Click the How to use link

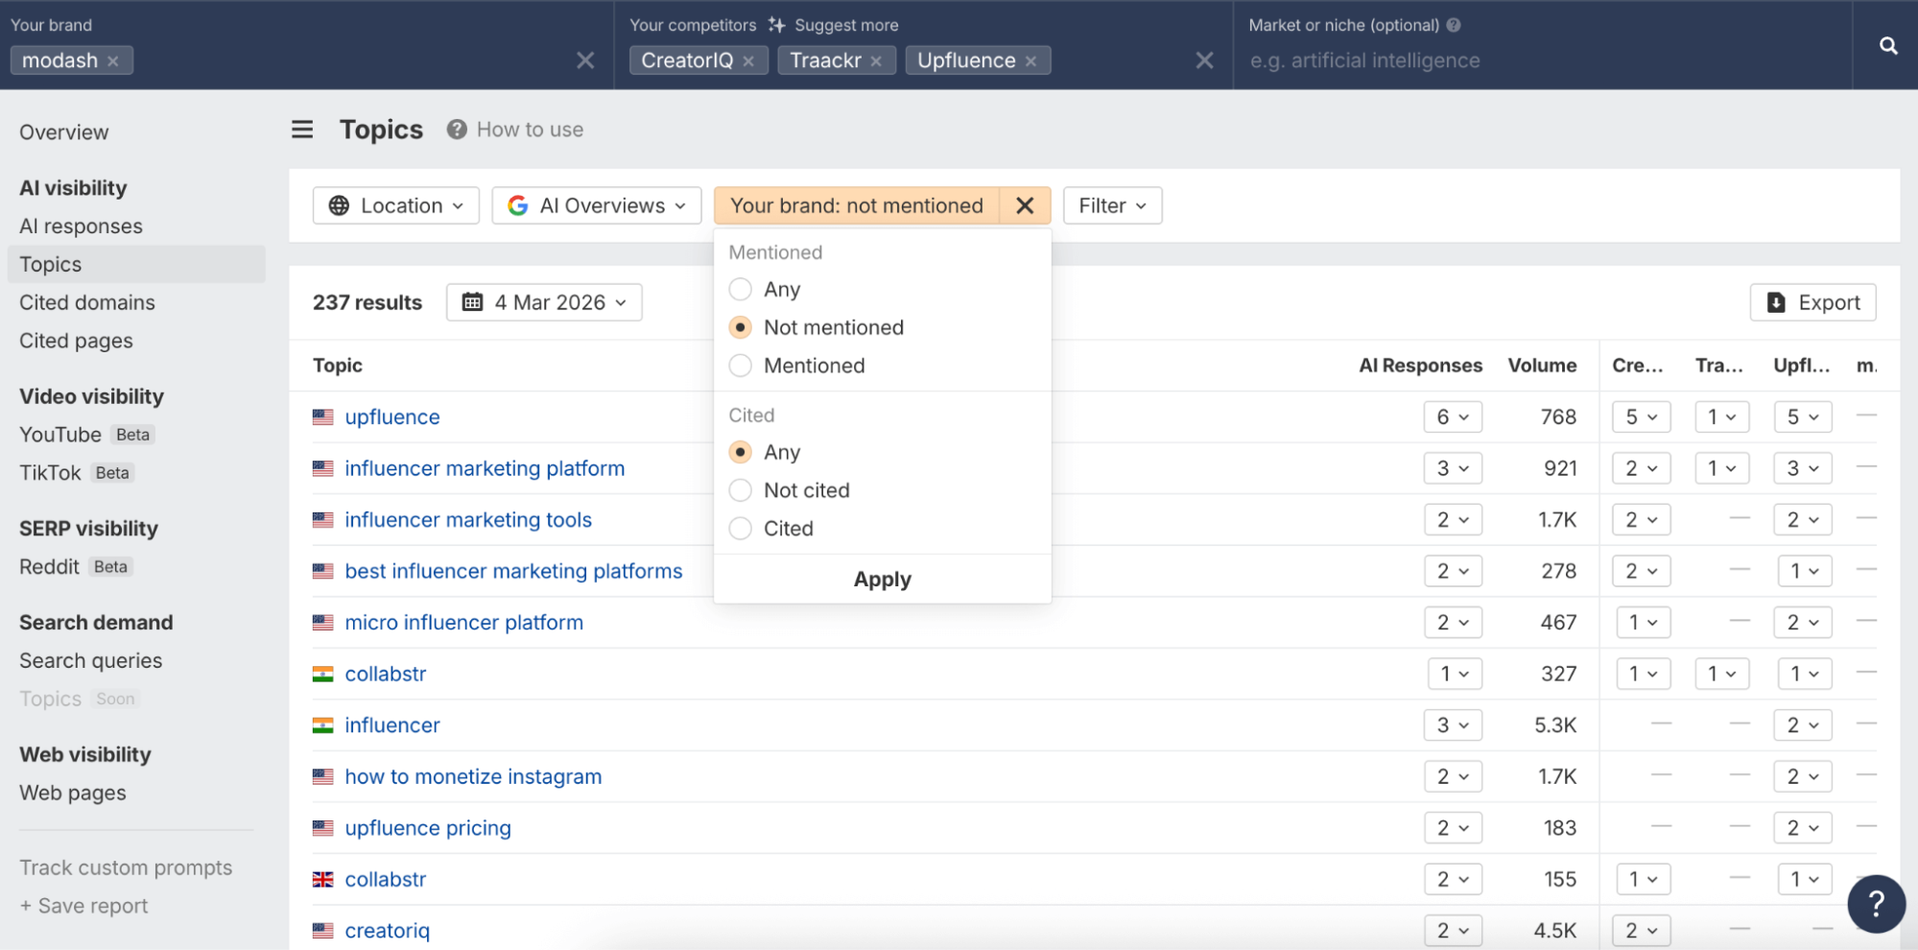pyautogui.click(x=530, y=130)
